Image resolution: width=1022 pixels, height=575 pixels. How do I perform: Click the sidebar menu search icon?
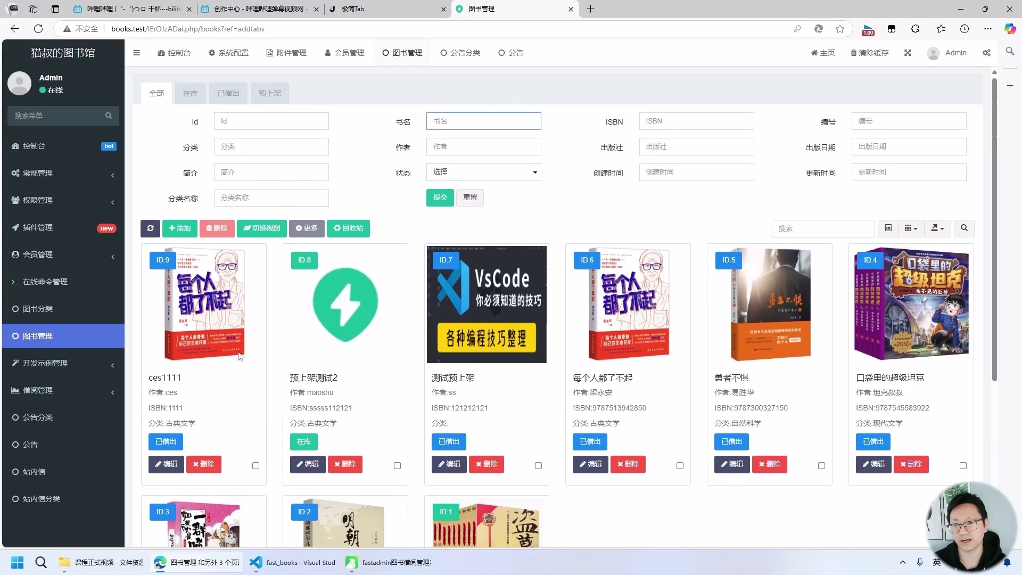click(109, 116)
